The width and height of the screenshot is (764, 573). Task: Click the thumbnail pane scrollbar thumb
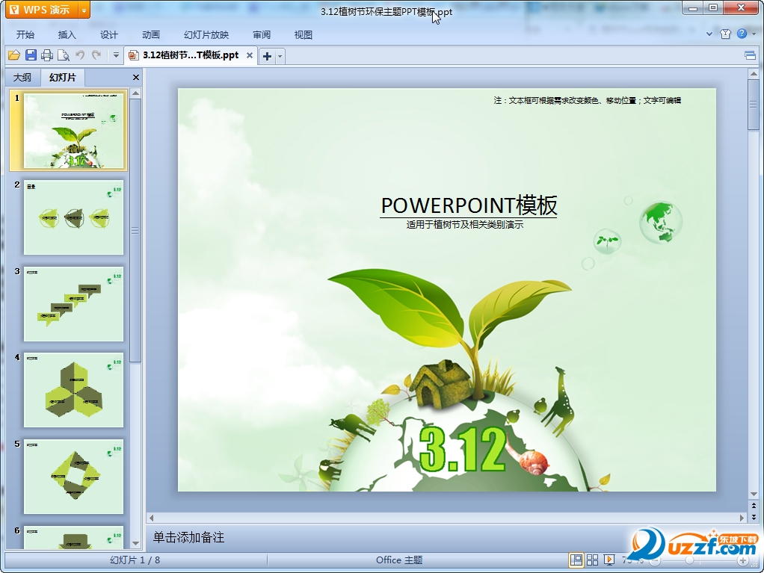136,231
